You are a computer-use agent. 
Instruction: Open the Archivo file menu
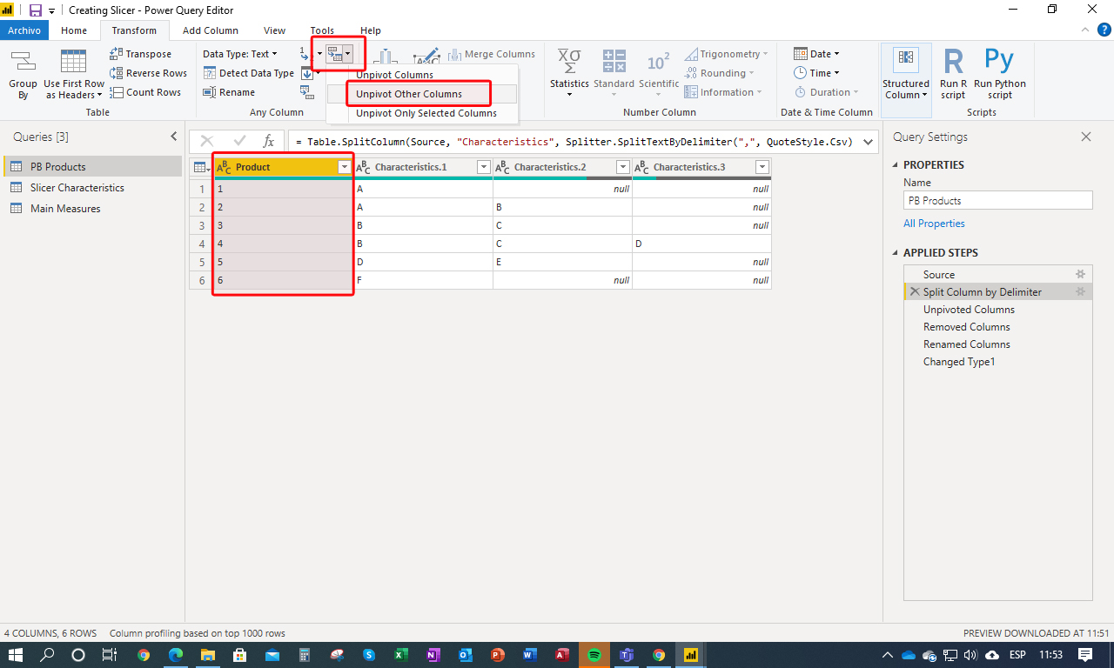click(24, 30)
